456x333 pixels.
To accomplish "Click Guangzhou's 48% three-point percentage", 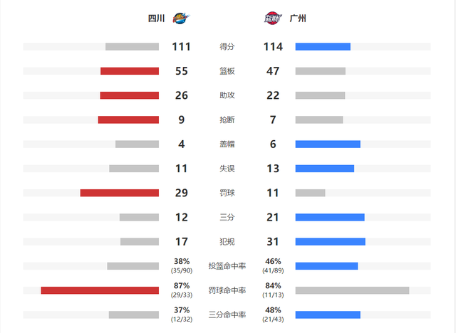I will tap(273, 310).
